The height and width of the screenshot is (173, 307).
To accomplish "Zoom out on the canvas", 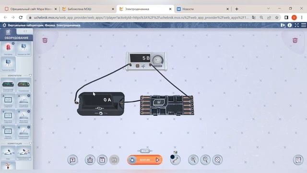I will click(x=205, y=160).
